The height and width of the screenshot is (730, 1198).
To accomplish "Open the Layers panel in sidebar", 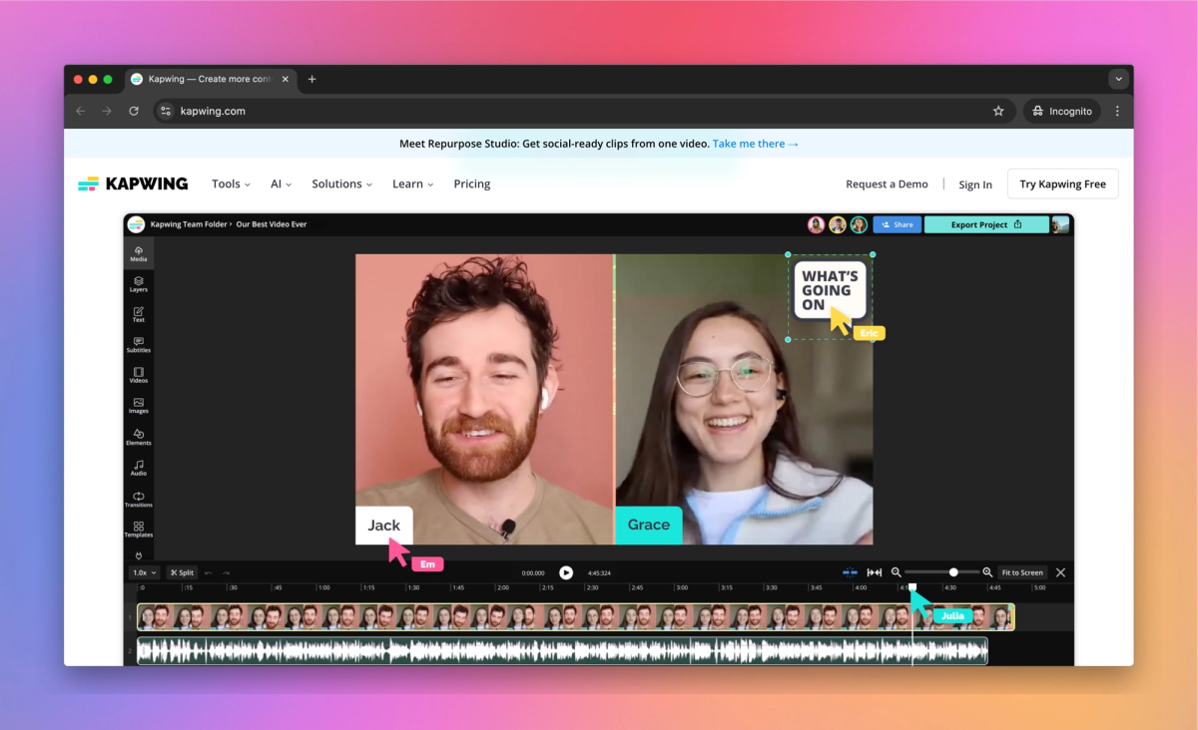I will click(x=139, y=284).
